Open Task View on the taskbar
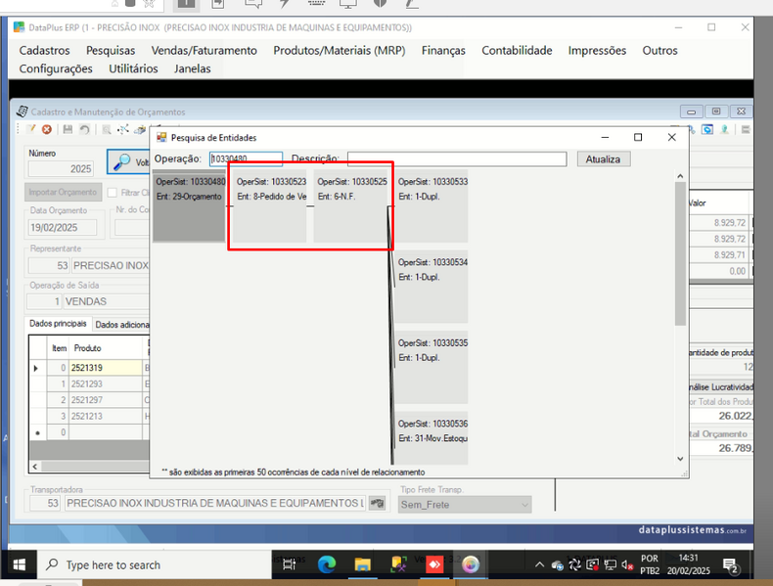773x586 pixels. pos(290,564)
